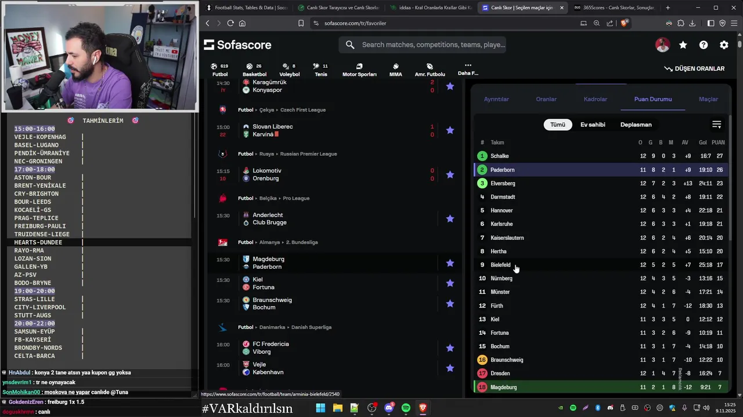Open the Basketbol sport category
Image resolution: width=743 pixels, height=417 pixels.
point(254,69)
